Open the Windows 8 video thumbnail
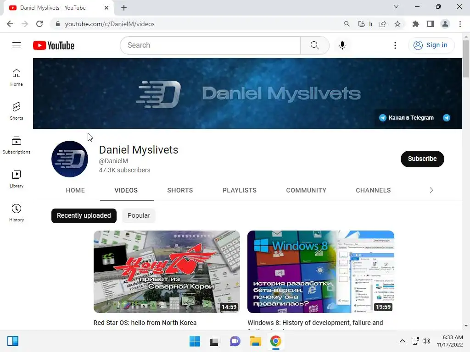 click(x=321, y=272)
